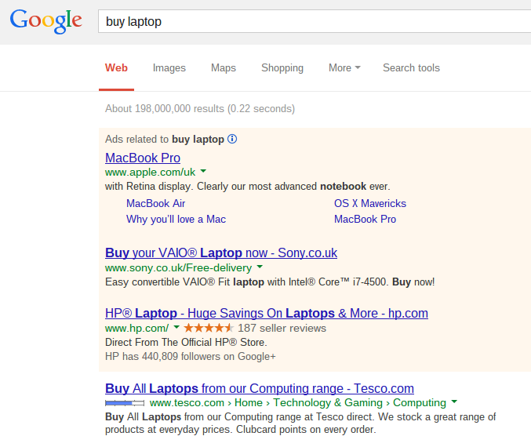Click the Computing breadcrumb segment

tap(420, 402)
